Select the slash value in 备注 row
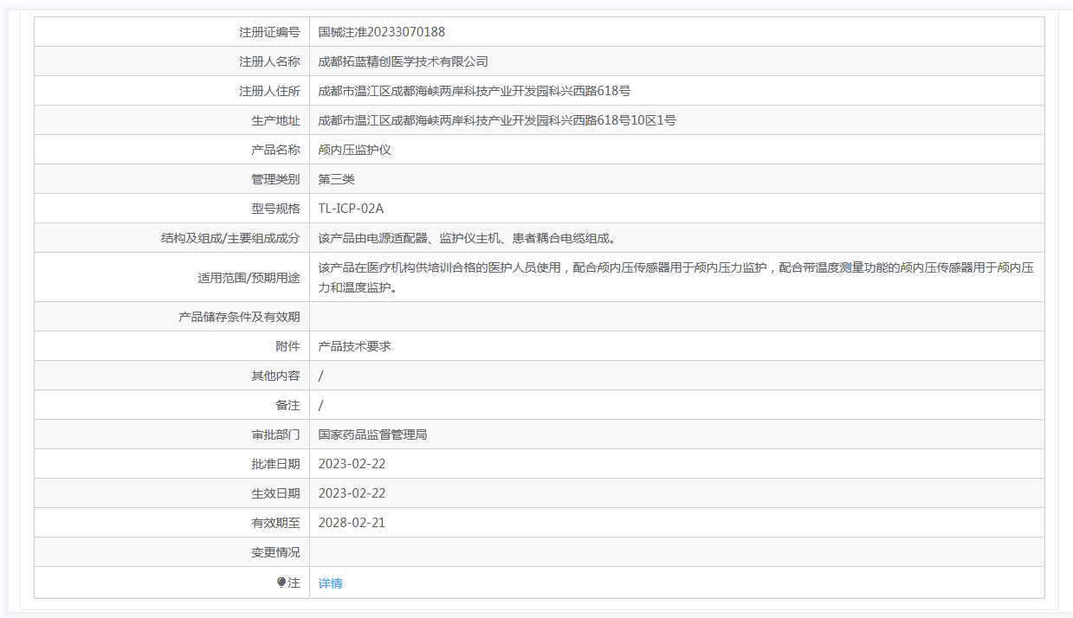The width and height of the screenshot is (1073, 618). coord(321,405)
